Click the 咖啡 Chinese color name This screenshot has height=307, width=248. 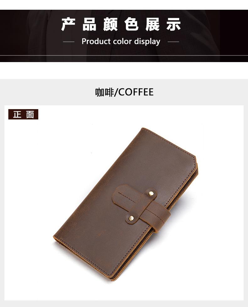105,92
